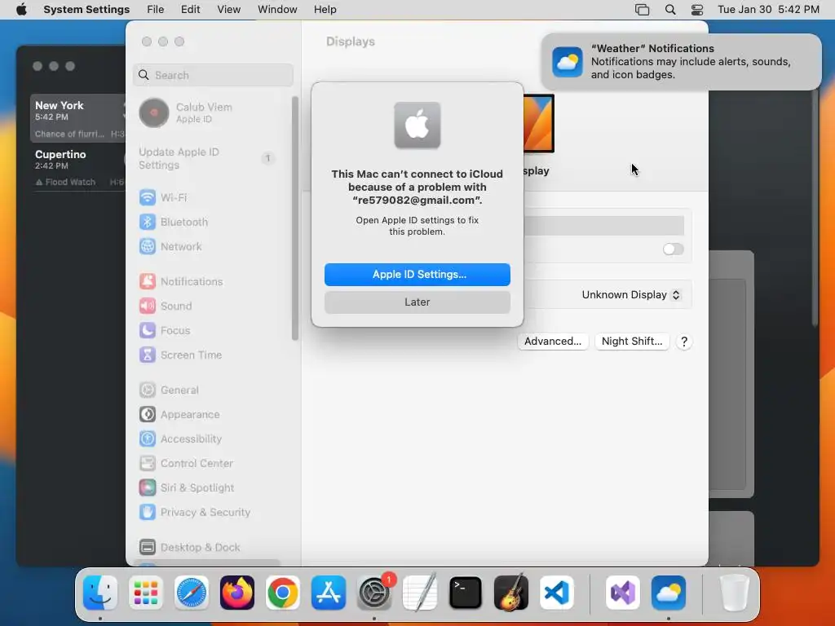The width and height of the screenshot is (835, 626).
Task: Dismiss dialog with Later button
Action: pos(417,302)
